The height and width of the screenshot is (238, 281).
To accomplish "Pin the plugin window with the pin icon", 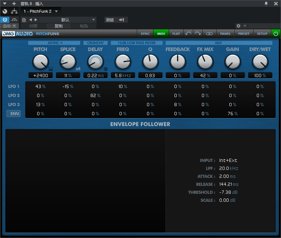I will (266, 4).
